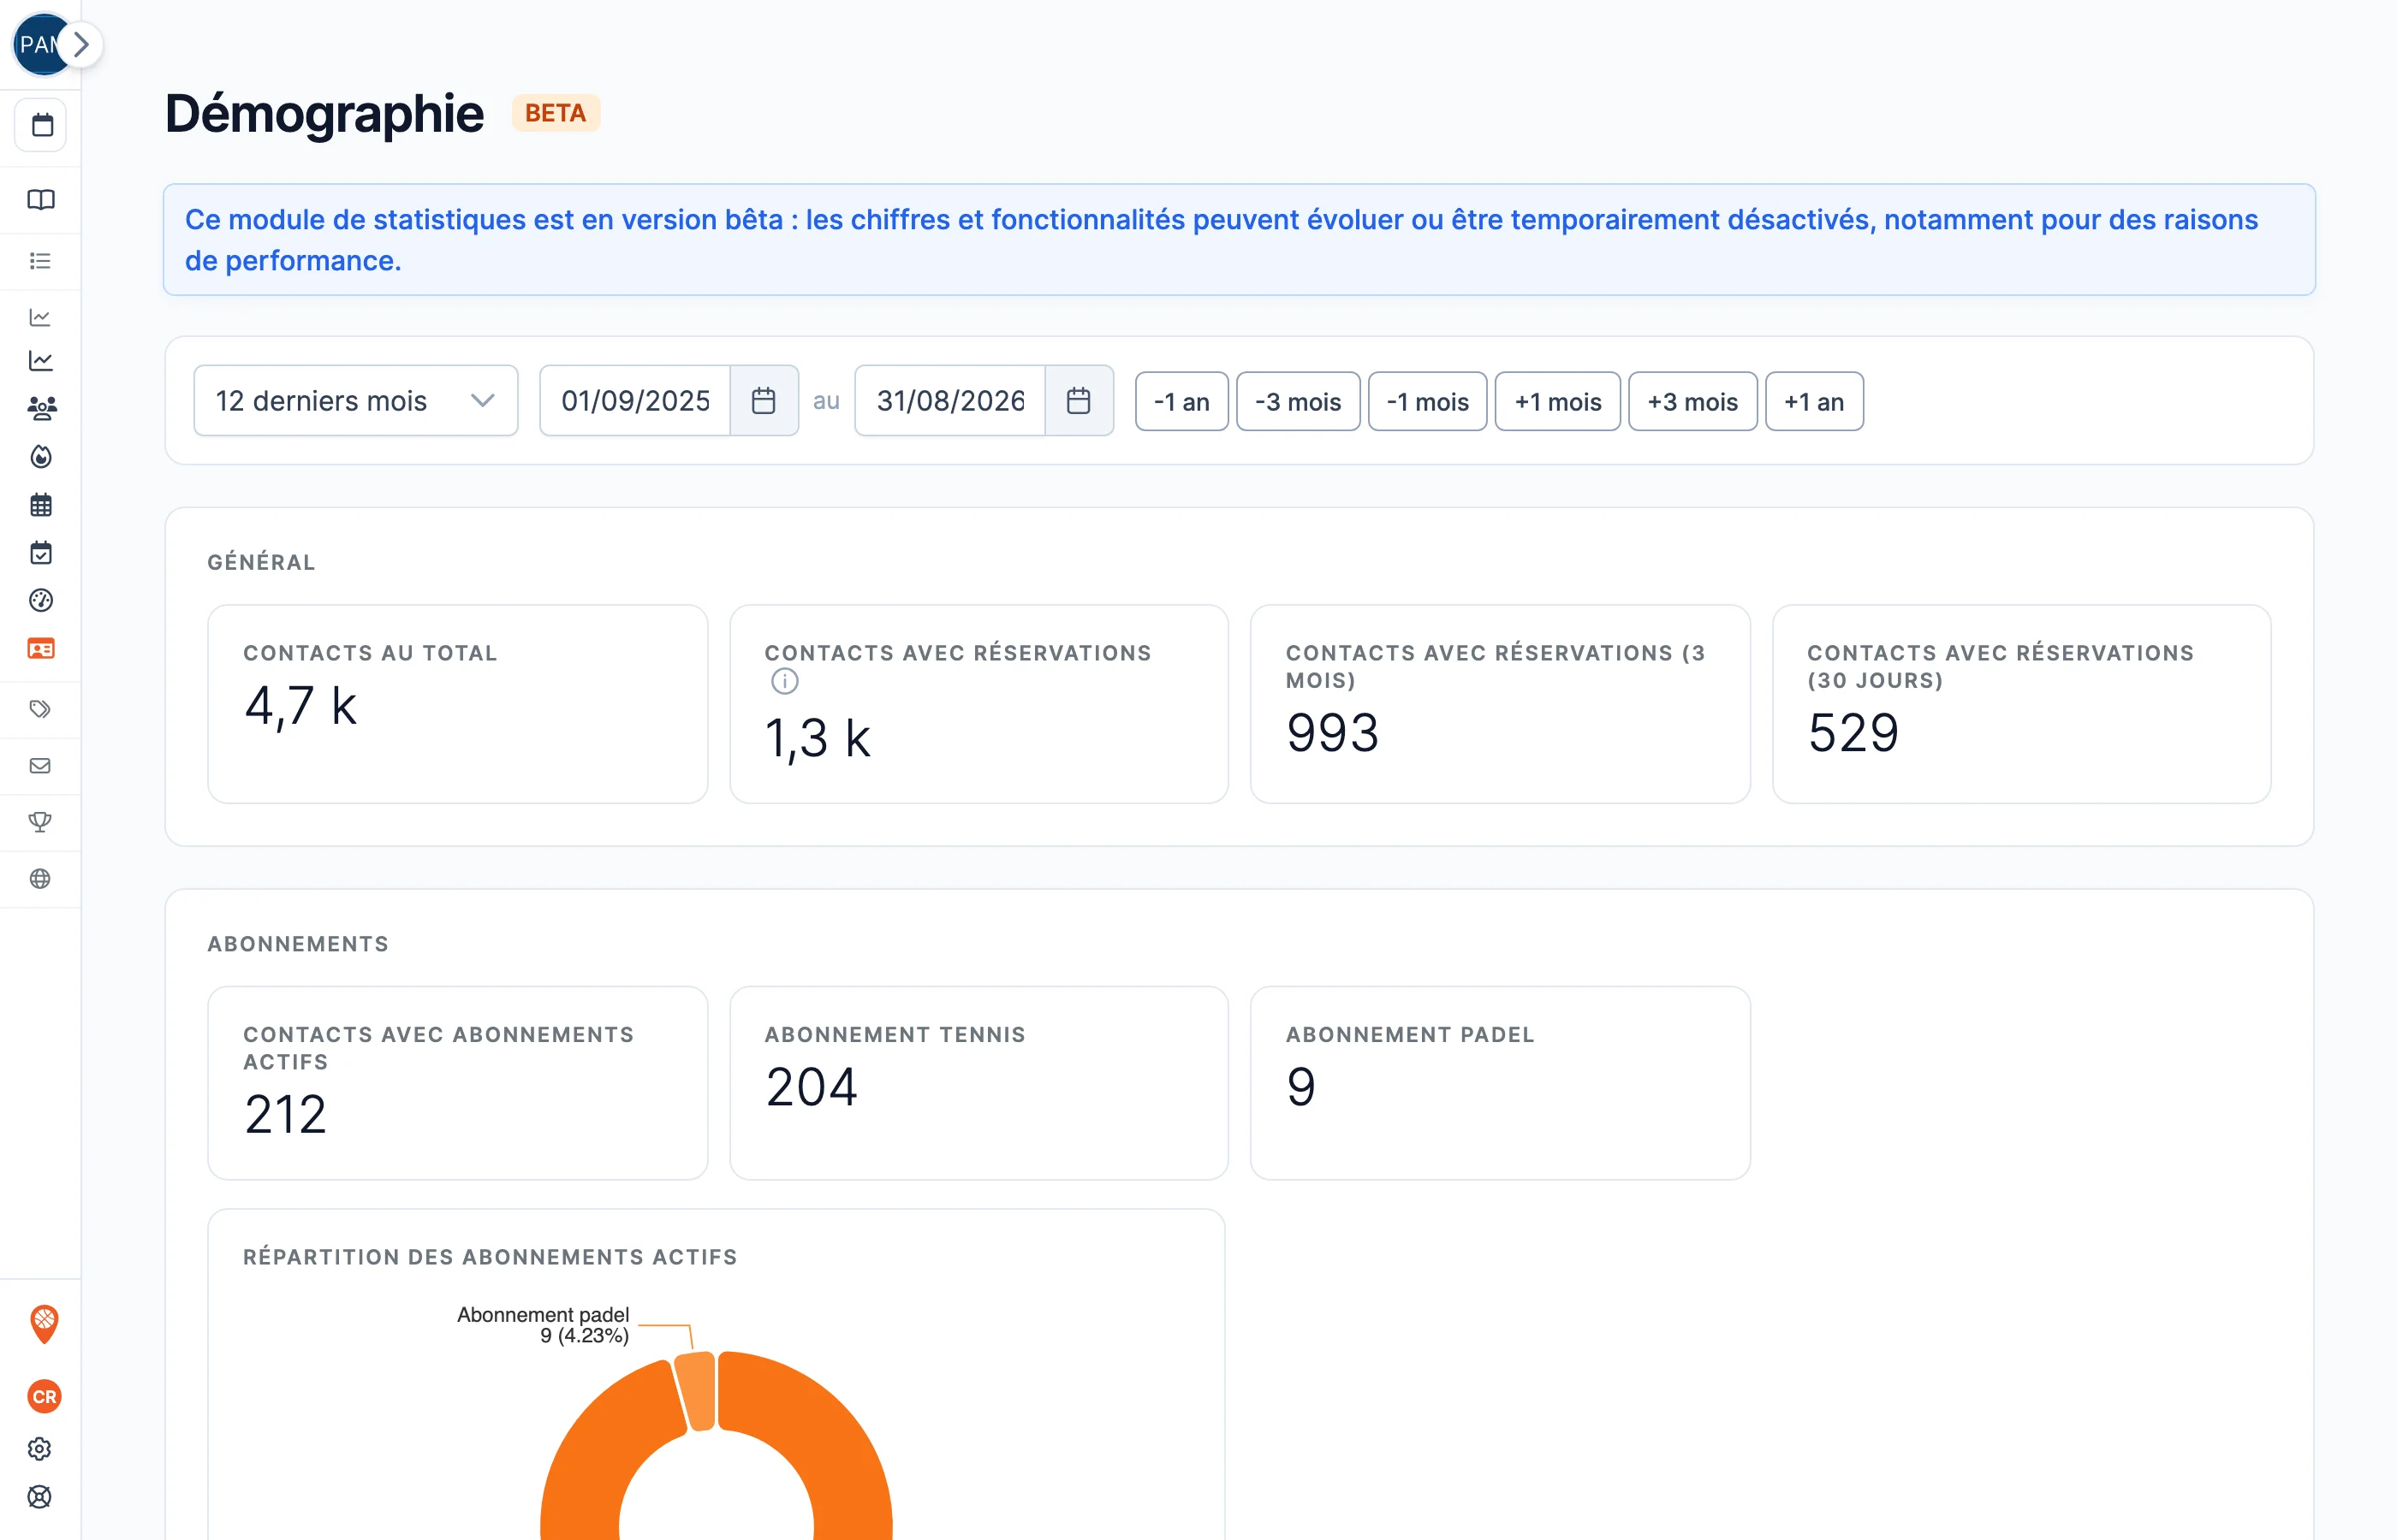Open the 12 derniers mois dropdown

coord(356,401)
